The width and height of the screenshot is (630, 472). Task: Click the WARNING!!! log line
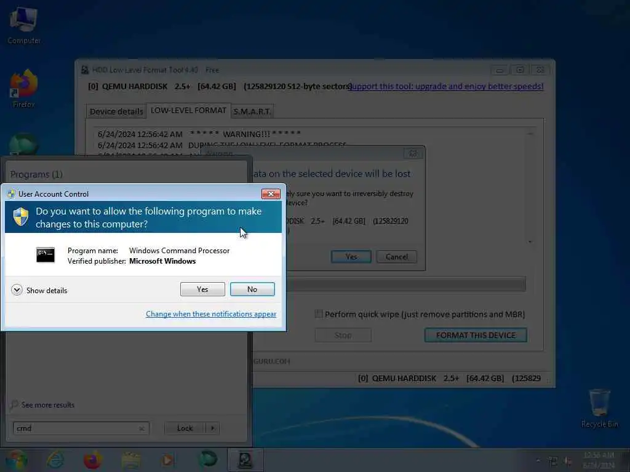[199, 134]
